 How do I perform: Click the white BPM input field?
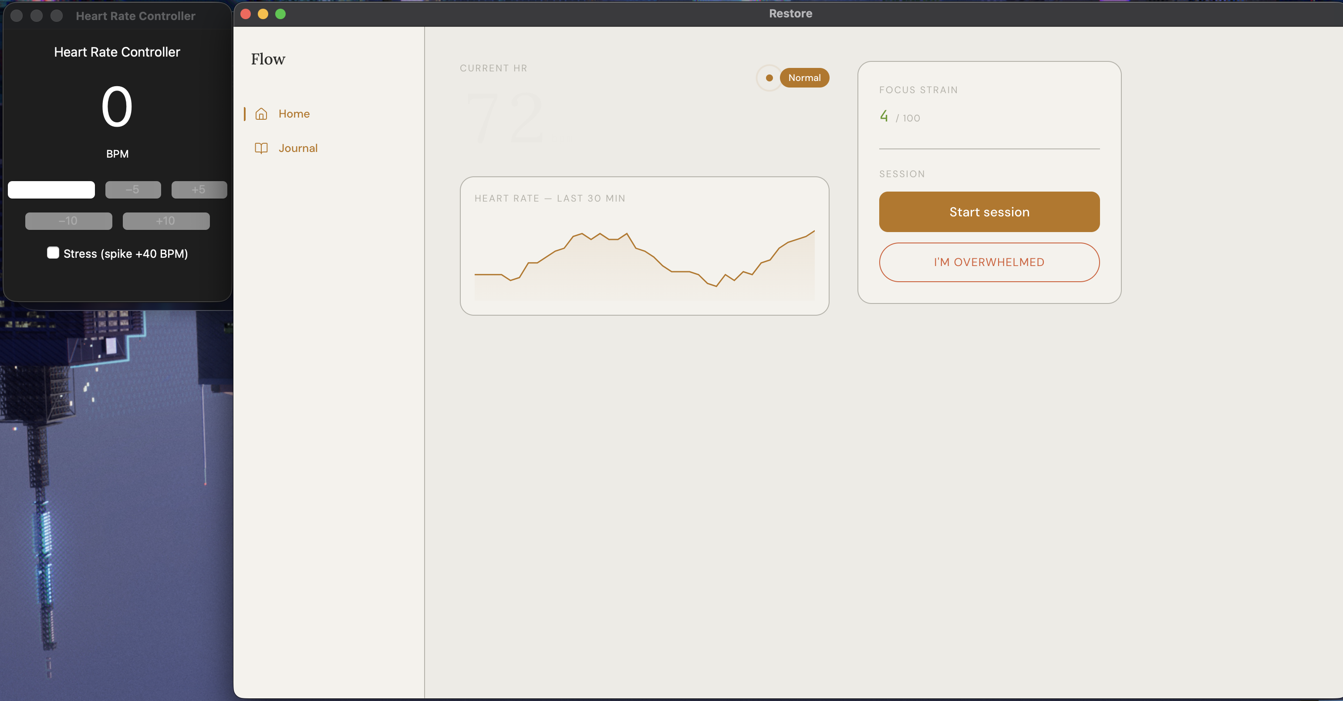[51, 190]
